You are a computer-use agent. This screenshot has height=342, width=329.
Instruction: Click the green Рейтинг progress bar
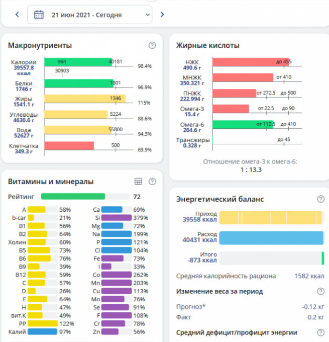pyautogui.click(x=73, y=197)
